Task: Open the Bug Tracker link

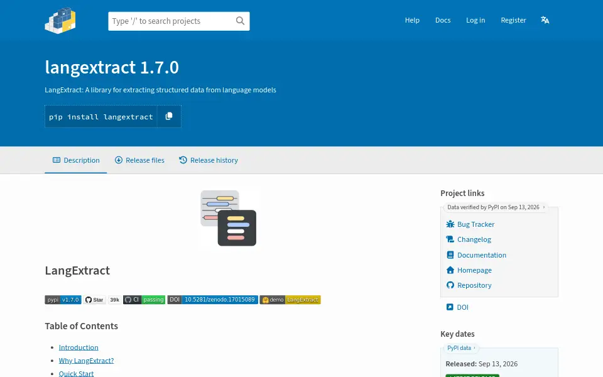Action: coord(475,224)
